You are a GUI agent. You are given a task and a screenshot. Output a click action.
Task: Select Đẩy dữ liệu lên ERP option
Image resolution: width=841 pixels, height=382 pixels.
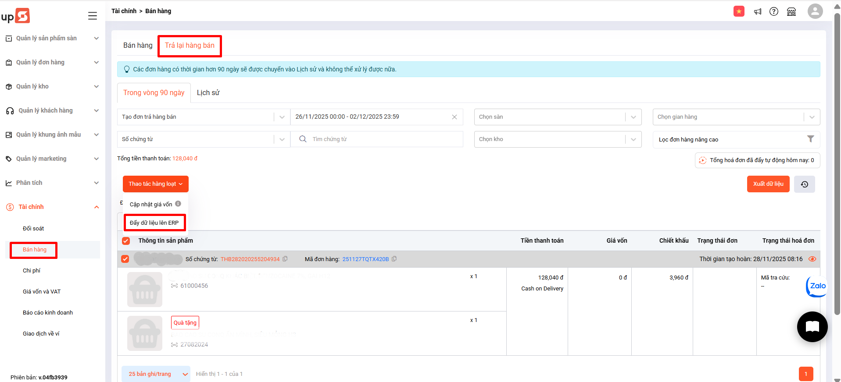coord(154,223)
